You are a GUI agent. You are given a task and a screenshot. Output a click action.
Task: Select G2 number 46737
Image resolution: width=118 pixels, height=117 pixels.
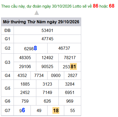pos(64,48)
